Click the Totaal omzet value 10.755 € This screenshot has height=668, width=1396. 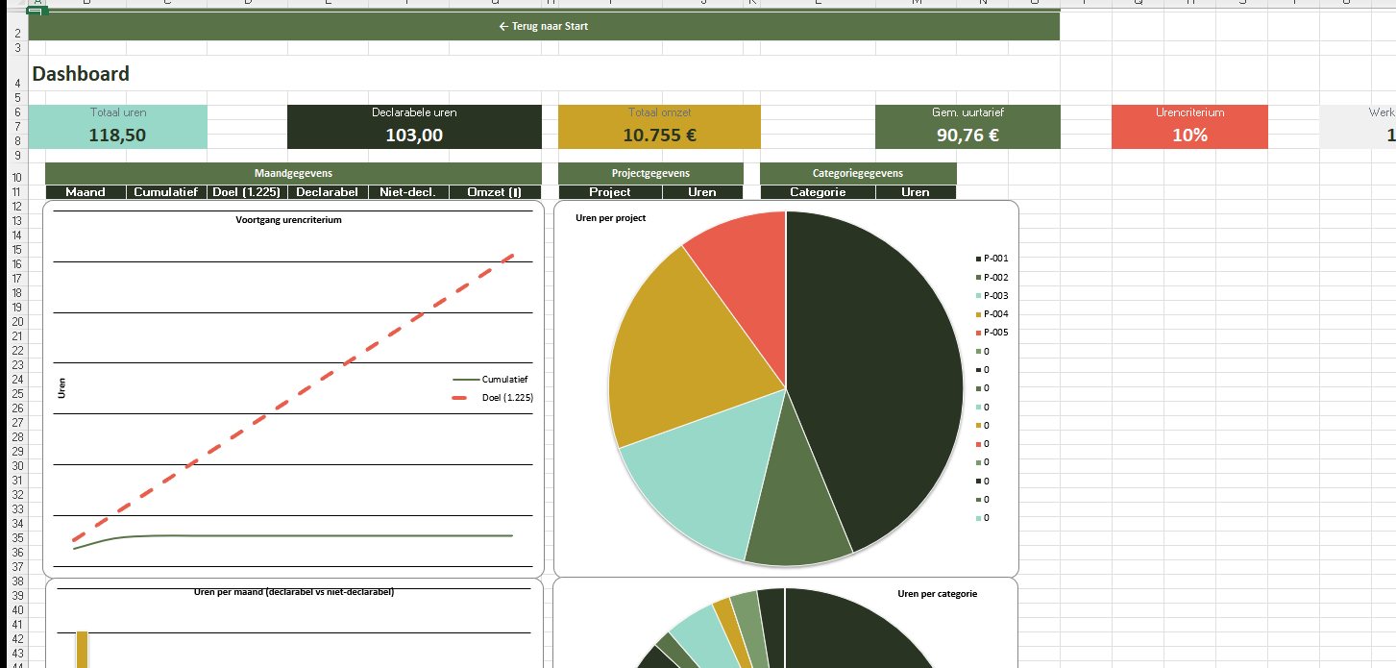point(659,136)
